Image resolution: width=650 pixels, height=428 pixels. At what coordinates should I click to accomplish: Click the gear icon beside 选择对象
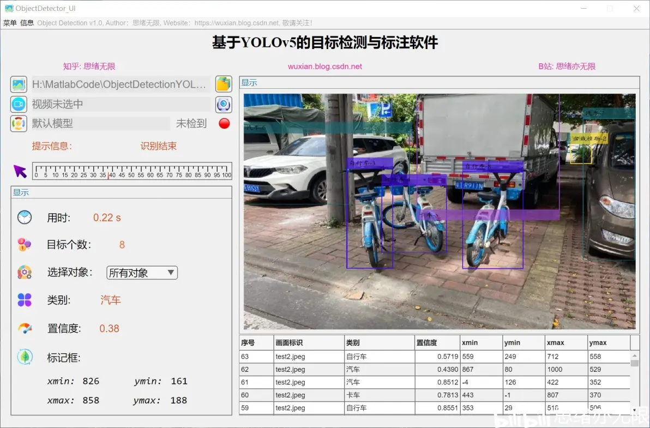[25, 272]
